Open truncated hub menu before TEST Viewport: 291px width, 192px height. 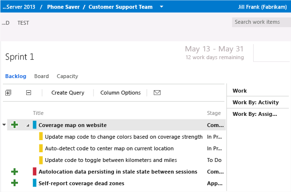click(x=5, y=23)
